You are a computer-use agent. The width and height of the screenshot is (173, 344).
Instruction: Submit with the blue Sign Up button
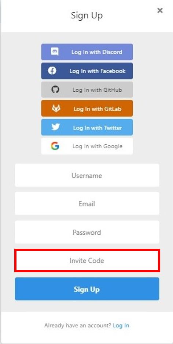tap(87, 289)
